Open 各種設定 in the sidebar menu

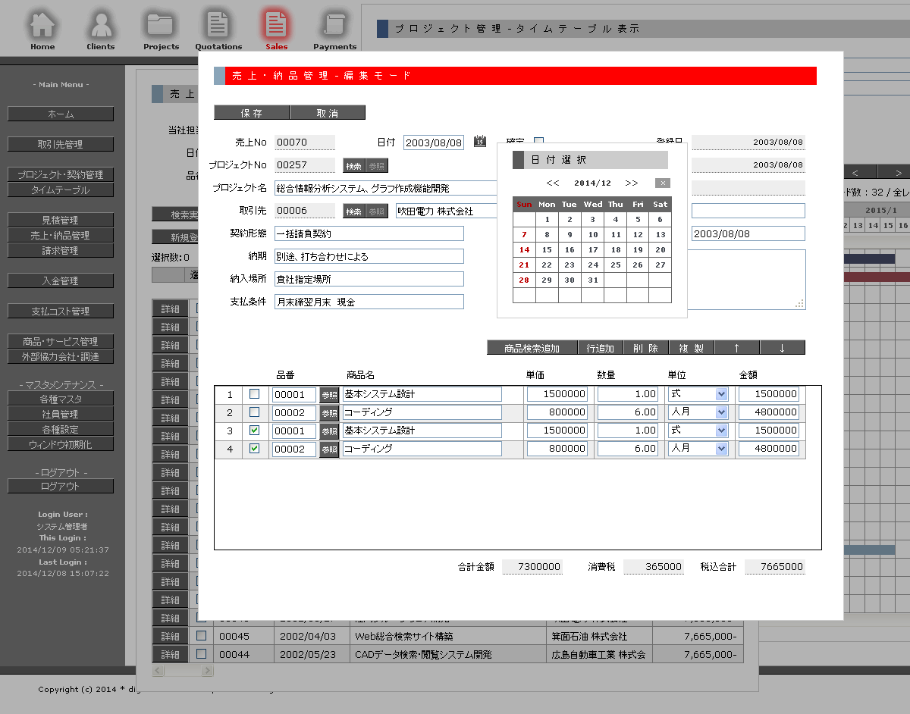point(61,429)
